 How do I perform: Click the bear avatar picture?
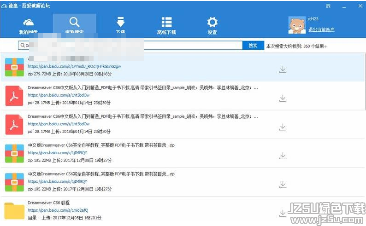[297, 25]
